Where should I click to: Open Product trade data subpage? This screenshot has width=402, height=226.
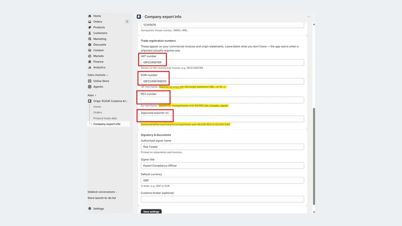click(105, 119)
